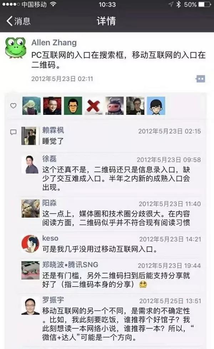Open the comment/like action button beside timestamp

200,79
